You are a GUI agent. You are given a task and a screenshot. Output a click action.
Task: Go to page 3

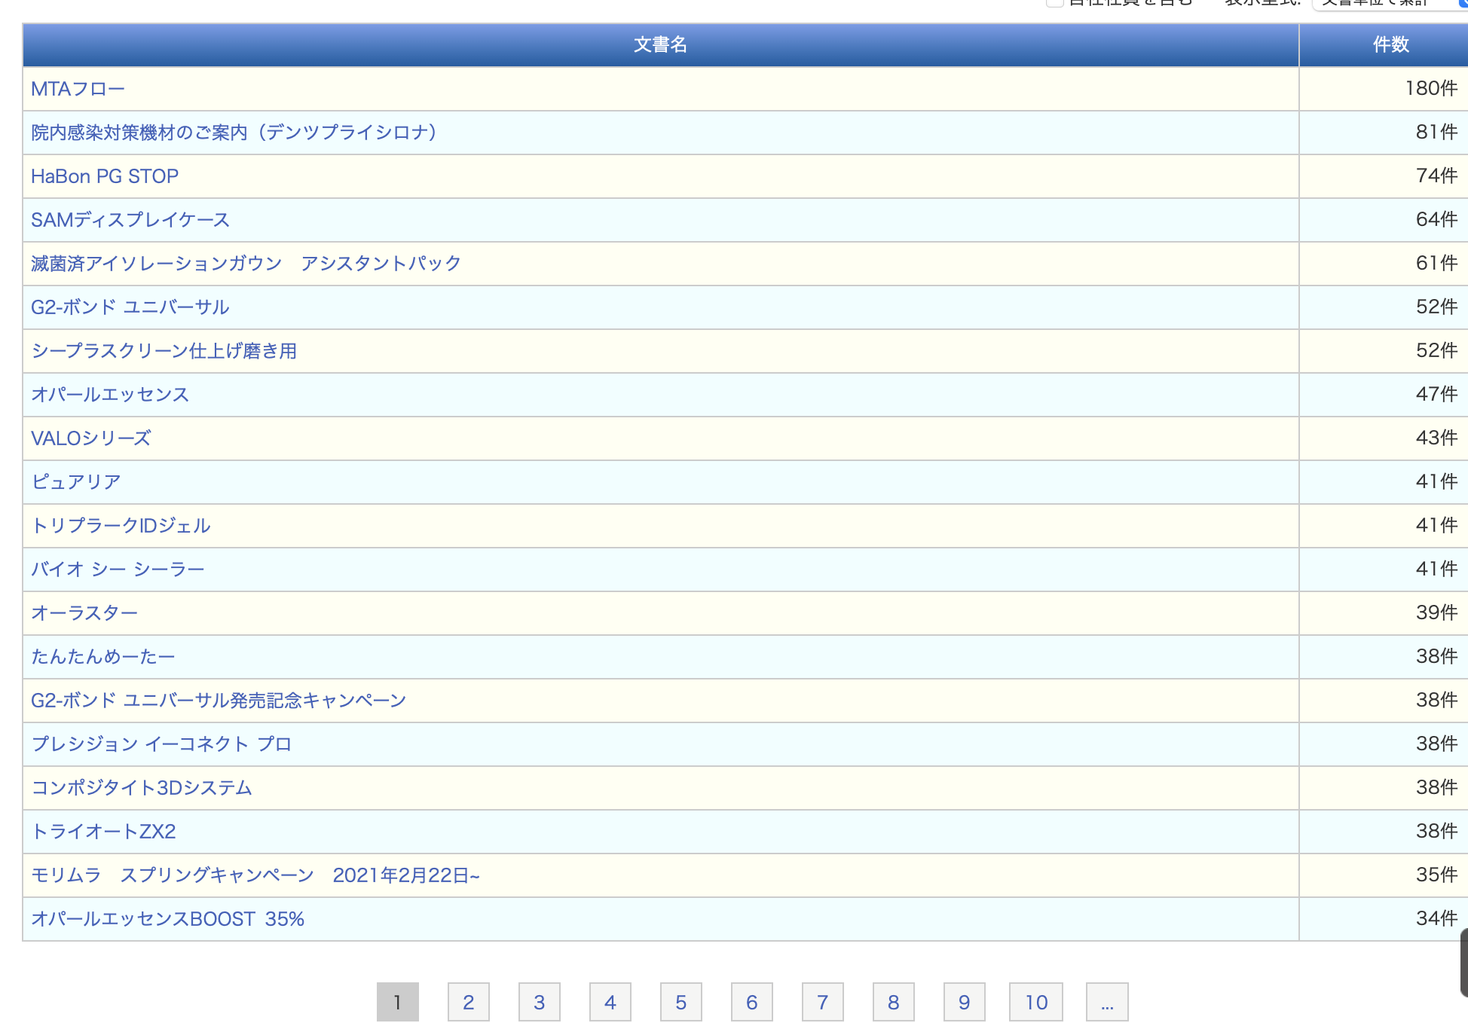(540, 1002)
